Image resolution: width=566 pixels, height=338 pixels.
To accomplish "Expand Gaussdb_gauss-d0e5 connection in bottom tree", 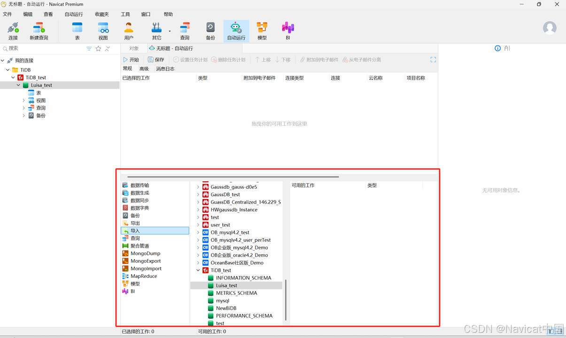I will coord(198,187).
